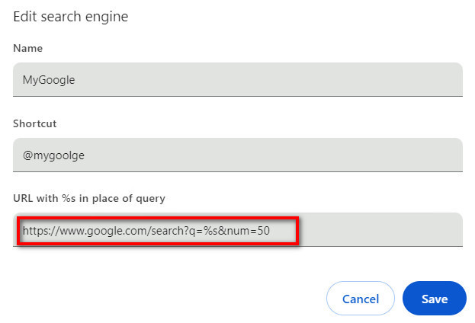Image resolution: width=475 pixels, height=323 pixels.
Task: Click empty area at right of Shortcut field
Action: [273, 155]
